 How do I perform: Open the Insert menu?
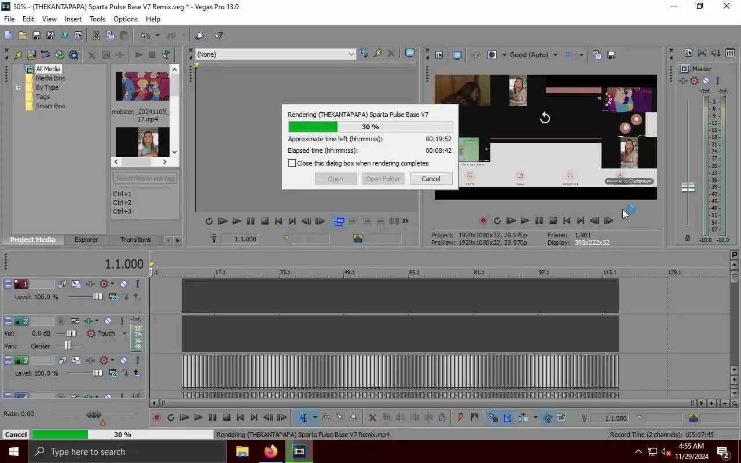pos(73,19)
